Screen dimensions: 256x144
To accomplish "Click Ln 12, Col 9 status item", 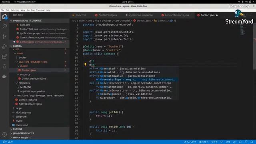I will pyautogui.click(x=190, y=142).
